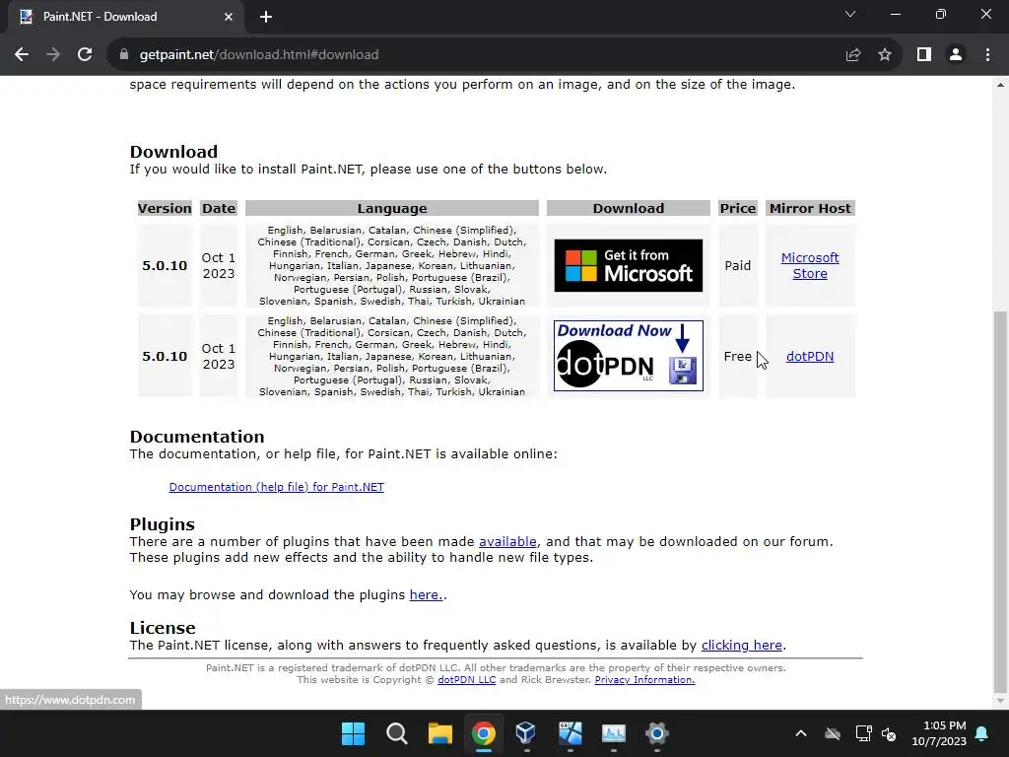Click the network display tray icon
The width and height of the screenshot is (1009, 757).
[863, 733]
